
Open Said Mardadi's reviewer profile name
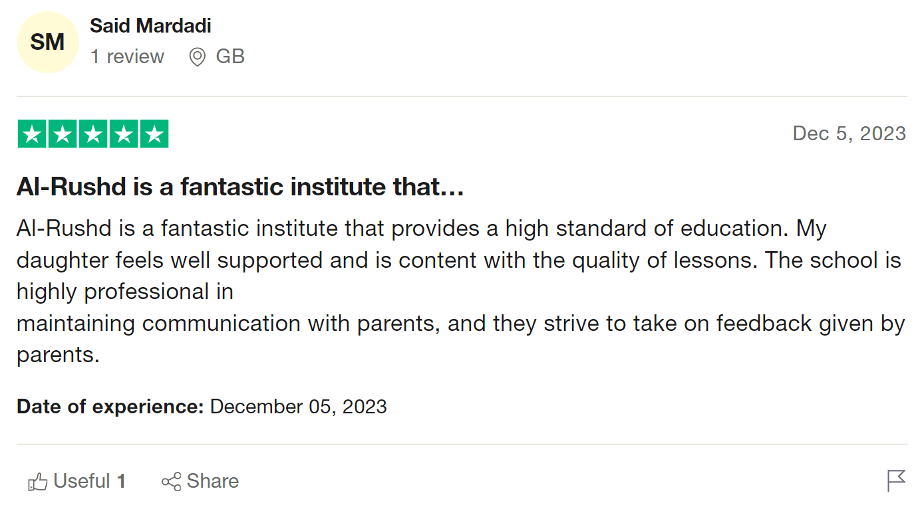[x=150, y=26]
